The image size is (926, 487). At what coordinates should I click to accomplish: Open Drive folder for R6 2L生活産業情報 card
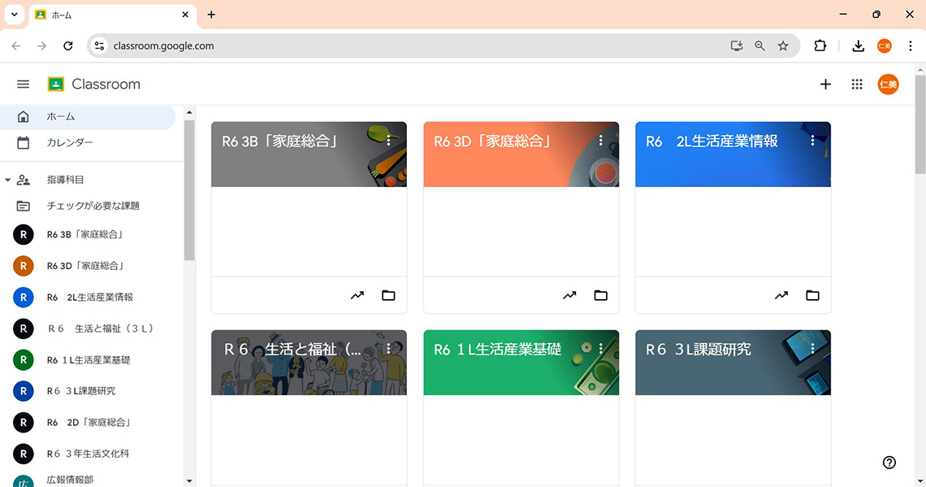[x=812, y=295]
